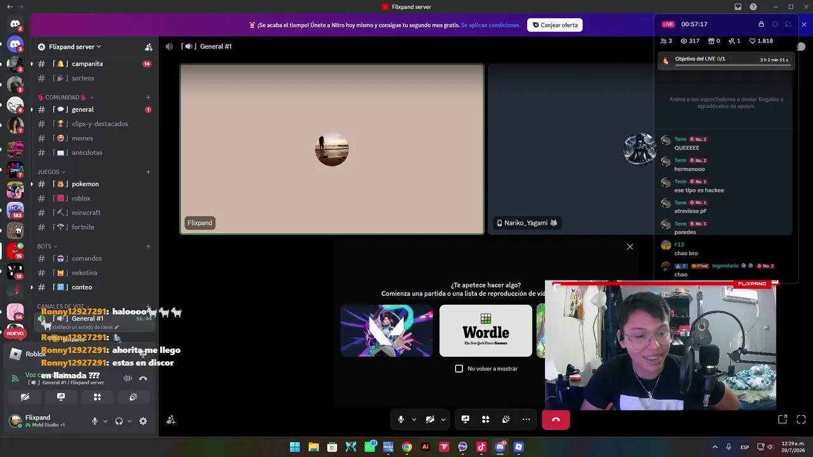Open more options ellipsis in call controls

coord(526,420)
